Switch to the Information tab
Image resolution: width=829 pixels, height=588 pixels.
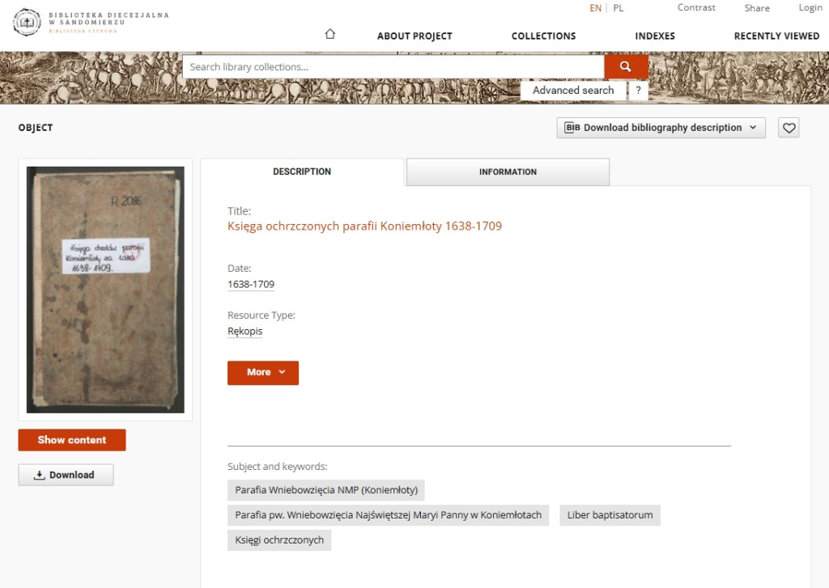(x=508, y=172)
